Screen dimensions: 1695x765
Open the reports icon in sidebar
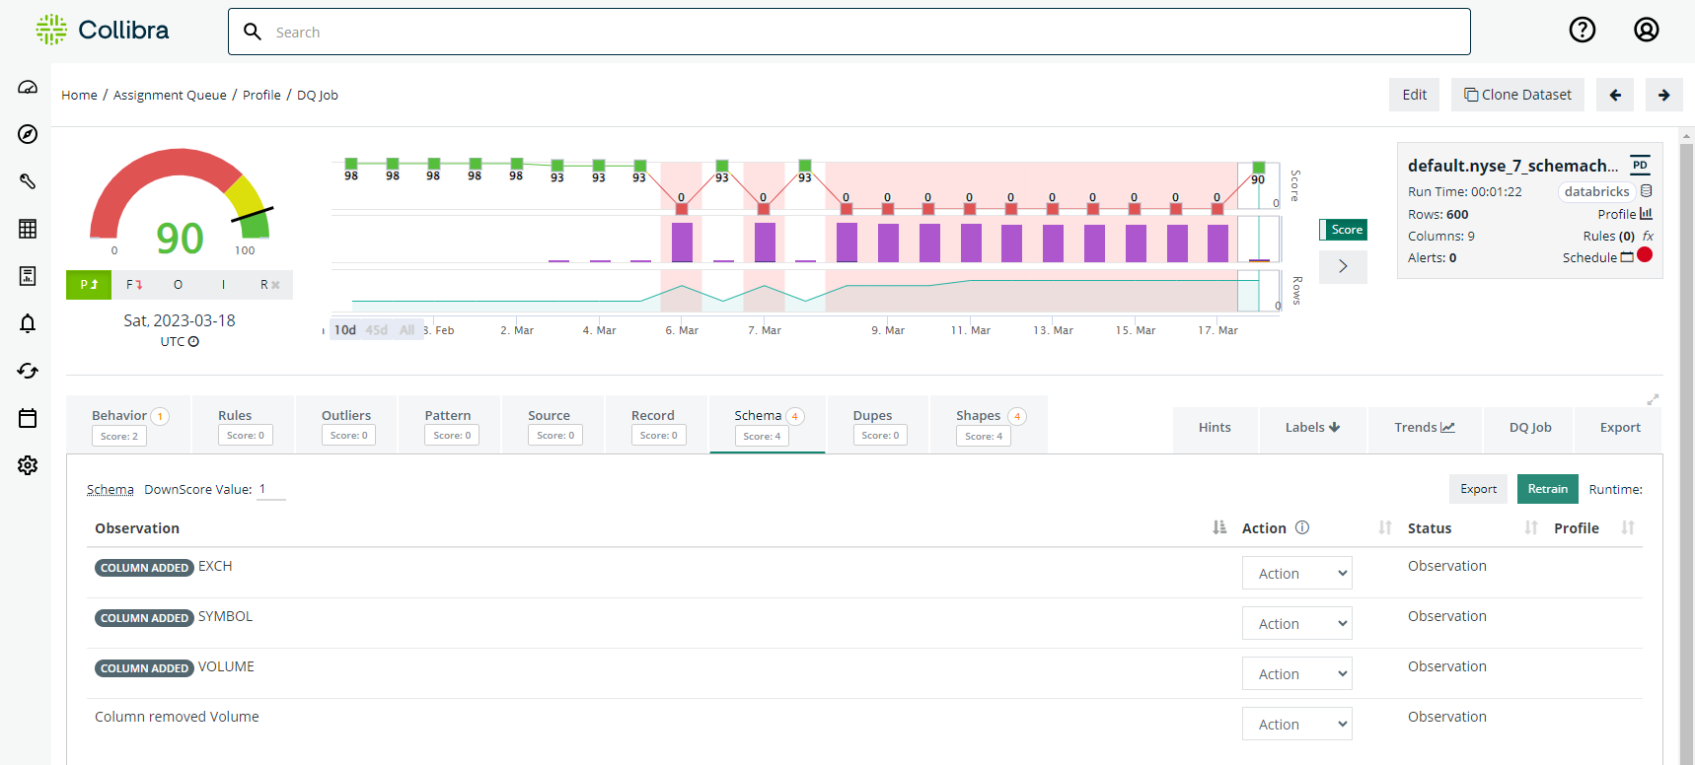(28, 276)
